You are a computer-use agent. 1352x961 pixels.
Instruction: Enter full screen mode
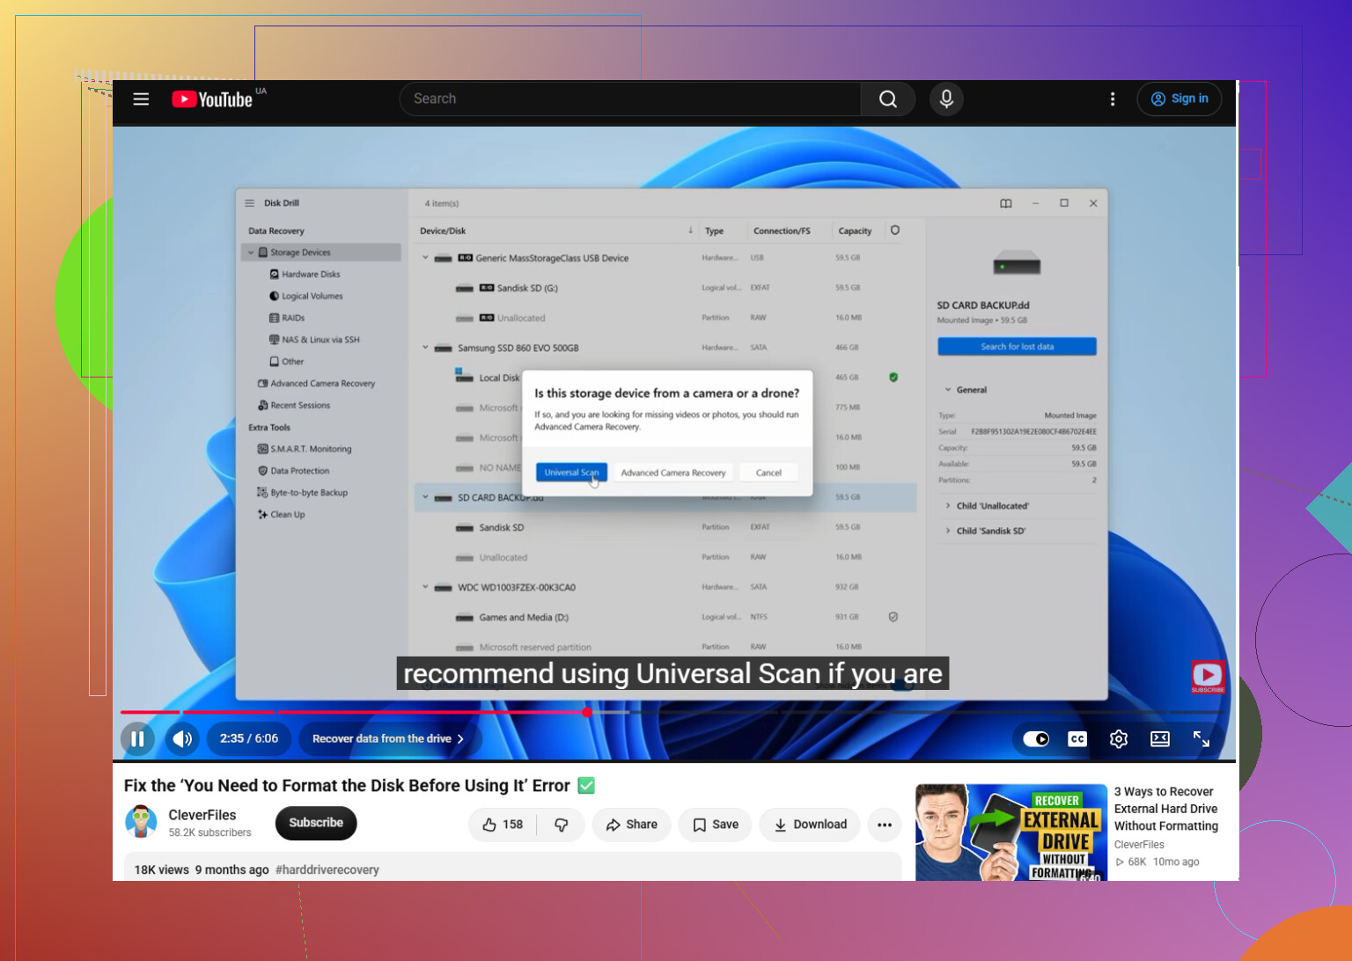pyautogui.click(x=1201, y=738)
